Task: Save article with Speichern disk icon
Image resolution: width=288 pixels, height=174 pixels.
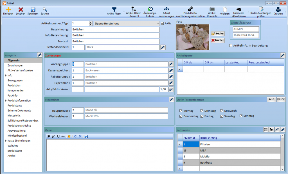Action: (x=33, y=10)
